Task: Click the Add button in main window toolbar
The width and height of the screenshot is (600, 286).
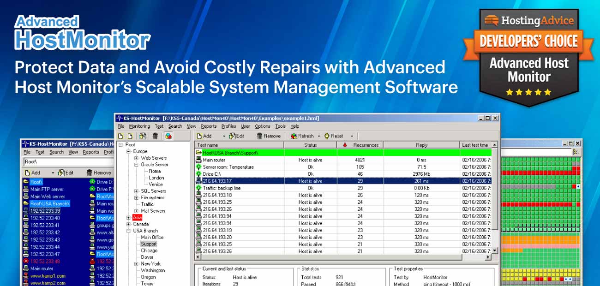Action: pyautogui.click(x=204, y=136)
